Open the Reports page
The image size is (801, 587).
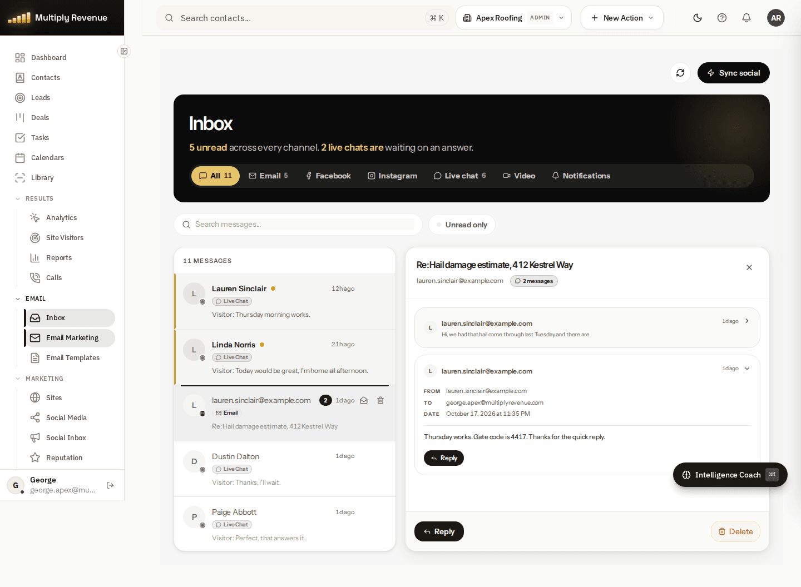[70, 258]
